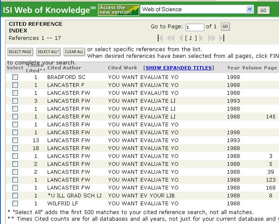Check the row cited 3 times, 1993
279x224 pixels.
(15, 101)
